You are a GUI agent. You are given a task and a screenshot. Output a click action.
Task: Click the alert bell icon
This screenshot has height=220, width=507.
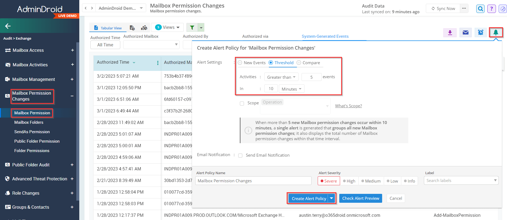(x=496, y=33)
